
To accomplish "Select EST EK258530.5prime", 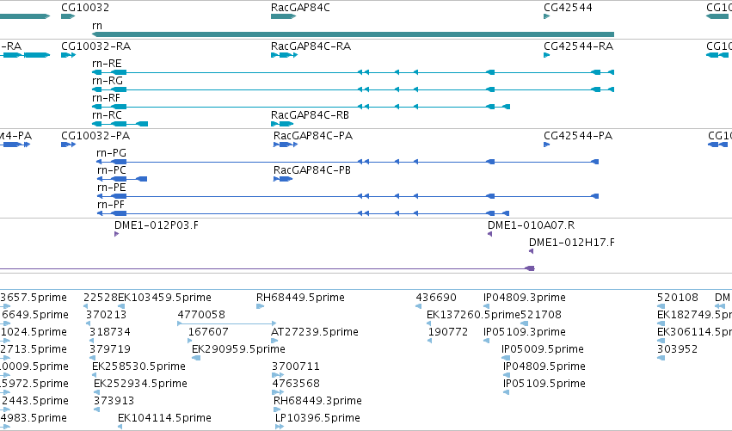I will click(x=138, y=367).
